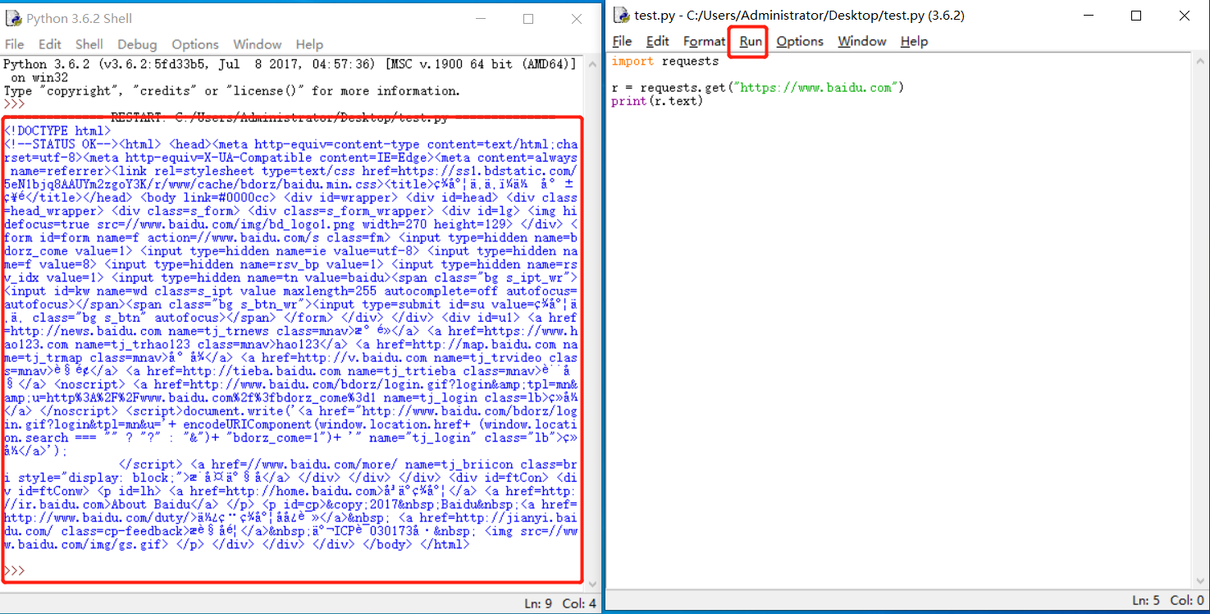The height and width of the screenshot is (614, 1210).
Task: Open Debug menu in Python Shell
Action: [137, 44]
